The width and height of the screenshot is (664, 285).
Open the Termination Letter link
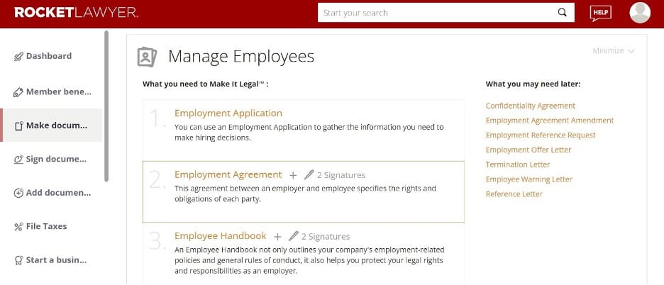517,164
